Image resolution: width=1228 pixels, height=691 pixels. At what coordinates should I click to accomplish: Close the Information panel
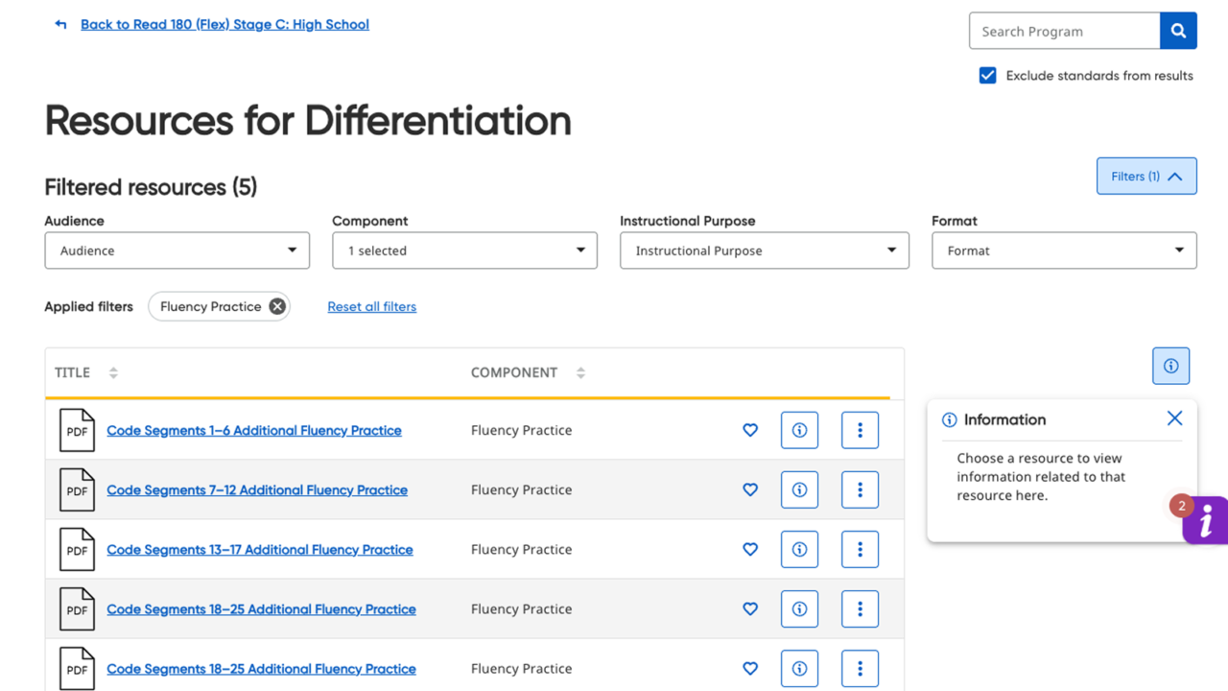(x=1174, y=418)
